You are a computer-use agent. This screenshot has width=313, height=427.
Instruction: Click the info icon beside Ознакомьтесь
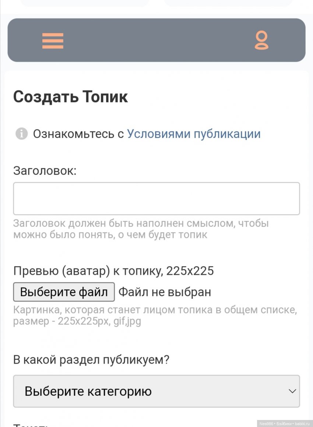[x=21, y=134]
